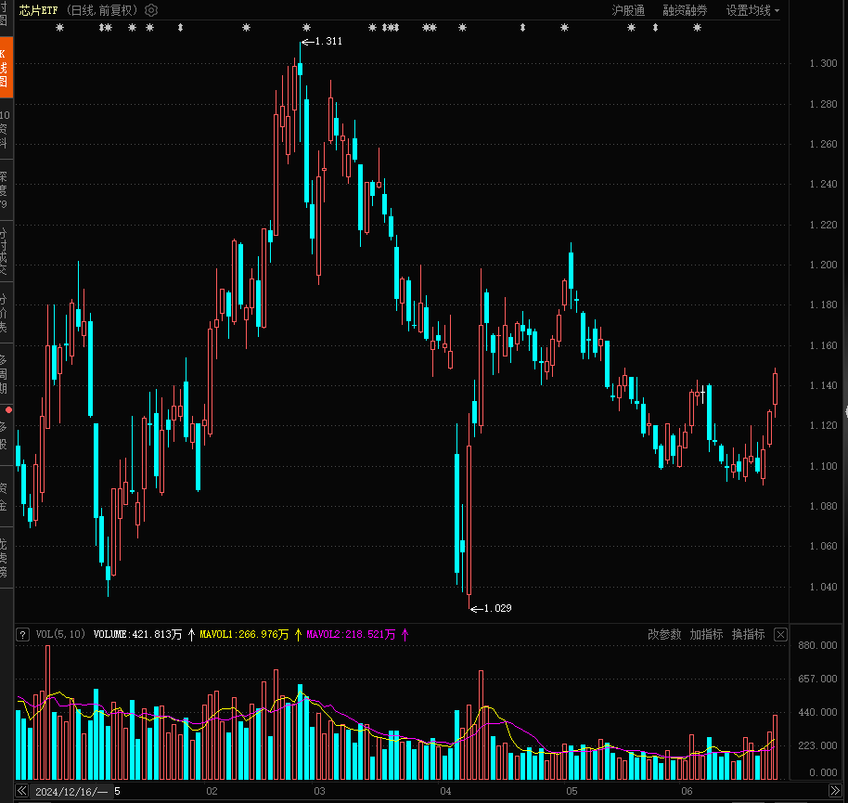
Task: Click the 223.000 volume axis label
Action: [817, 745]
